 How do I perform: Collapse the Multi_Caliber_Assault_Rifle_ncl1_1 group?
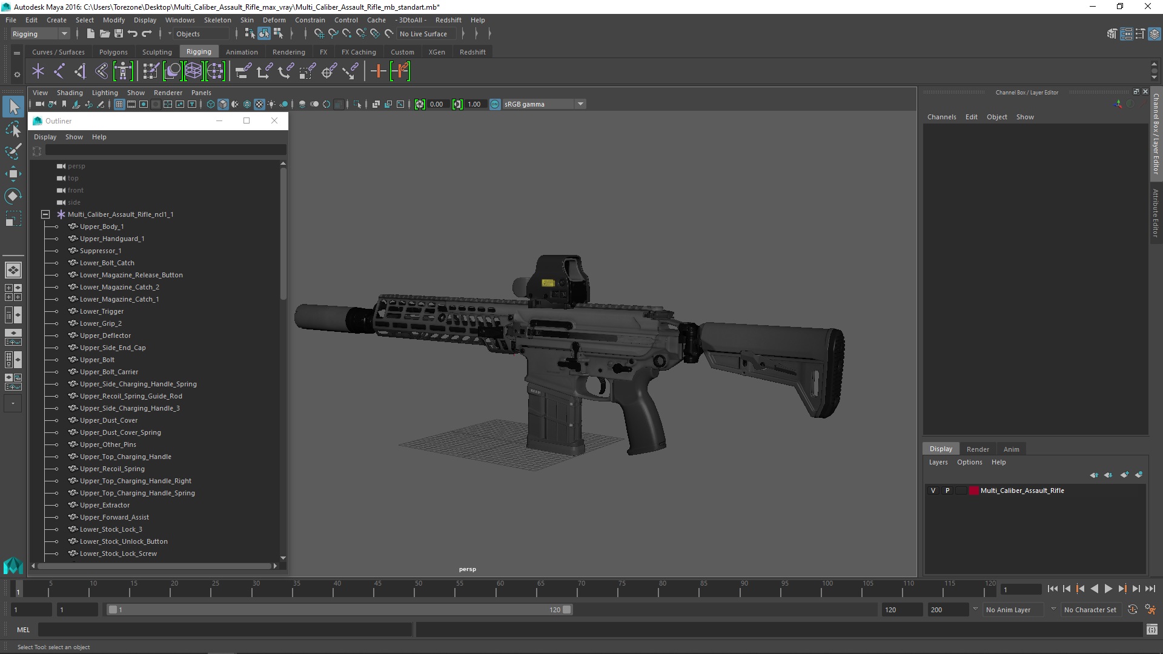[x=45, y=214]
